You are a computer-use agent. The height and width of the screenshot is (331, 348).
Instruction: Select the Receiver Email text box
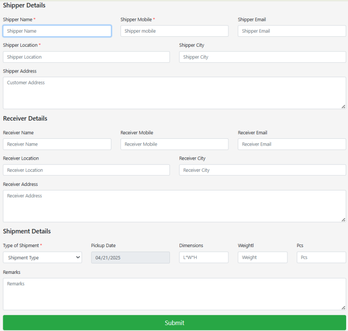(x=292, y=144)
